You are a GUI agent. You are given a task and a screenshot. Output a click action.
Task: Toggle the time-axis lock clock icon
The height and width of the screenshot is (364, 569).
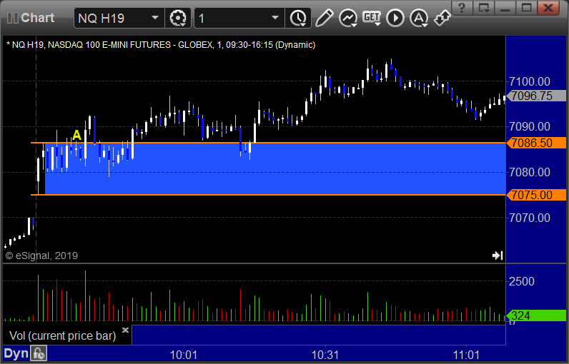[39, 353]
